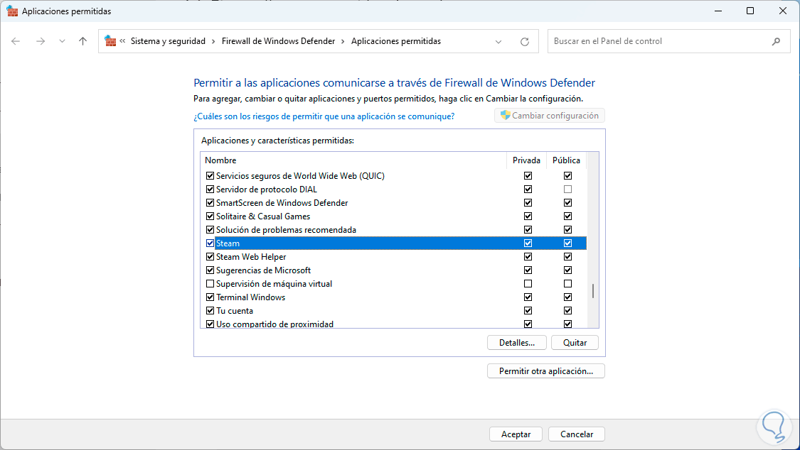Check Supervisión de máquina virtual app checkbox
The height and width of the screenshot is (450, 800).
click(x=210, y=284)
